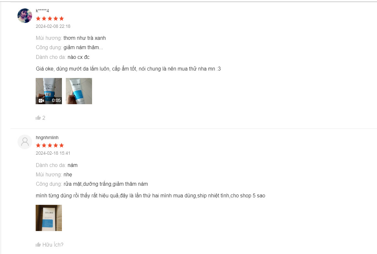The height and width of the screenshot is (254, 377).
Task: Open hngnhmlinh's Cellbio box photo
Action: click(49, 218)
